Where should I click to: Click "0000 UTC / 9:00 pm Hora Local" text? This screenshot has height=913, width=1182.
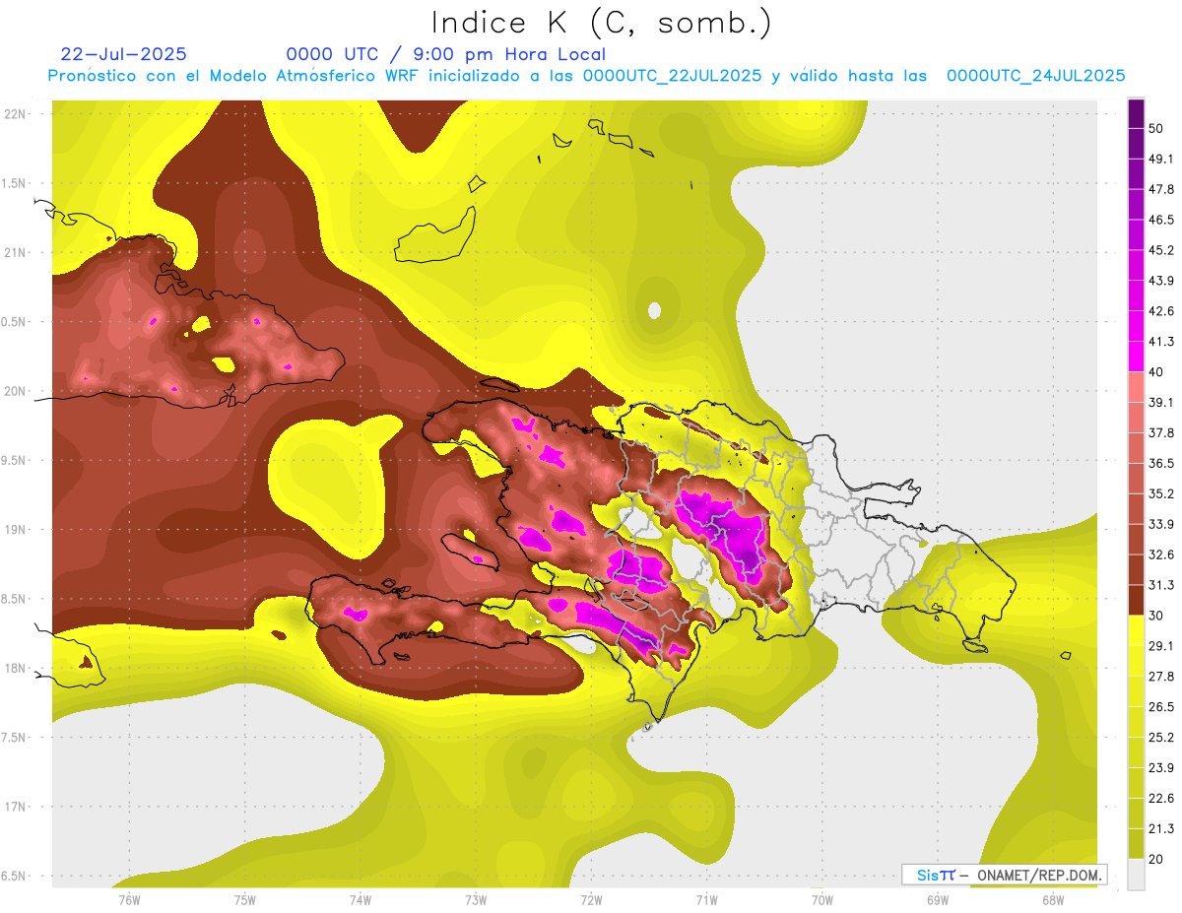(x=446, y=55)
